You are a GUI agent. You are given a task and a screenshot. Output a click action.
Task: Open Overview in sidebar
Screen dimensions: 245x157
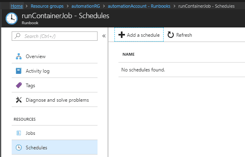click(x=54, y=57)
